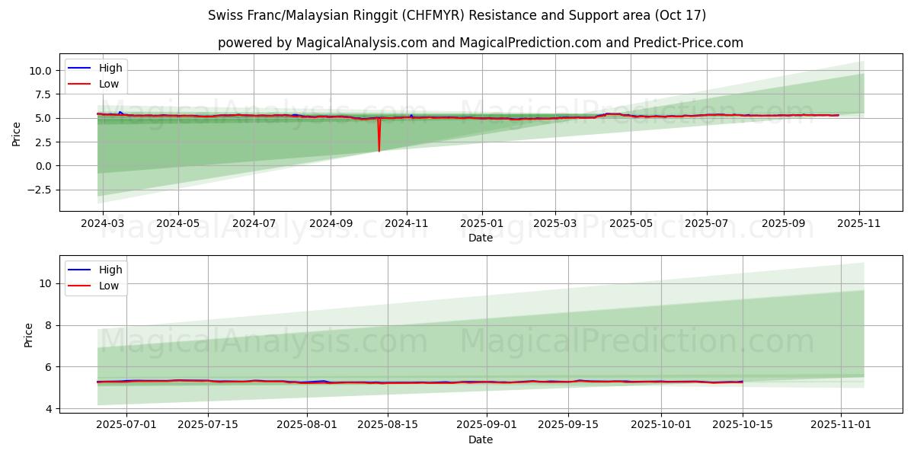This screenshot has height=457, width=914.
Task: Click the chart title mentioning CHFMYR
Action: [x=457, y=15]
